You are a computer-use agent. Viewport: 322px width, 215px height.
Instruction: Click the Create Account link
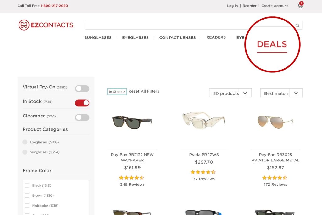click(275, 6)
